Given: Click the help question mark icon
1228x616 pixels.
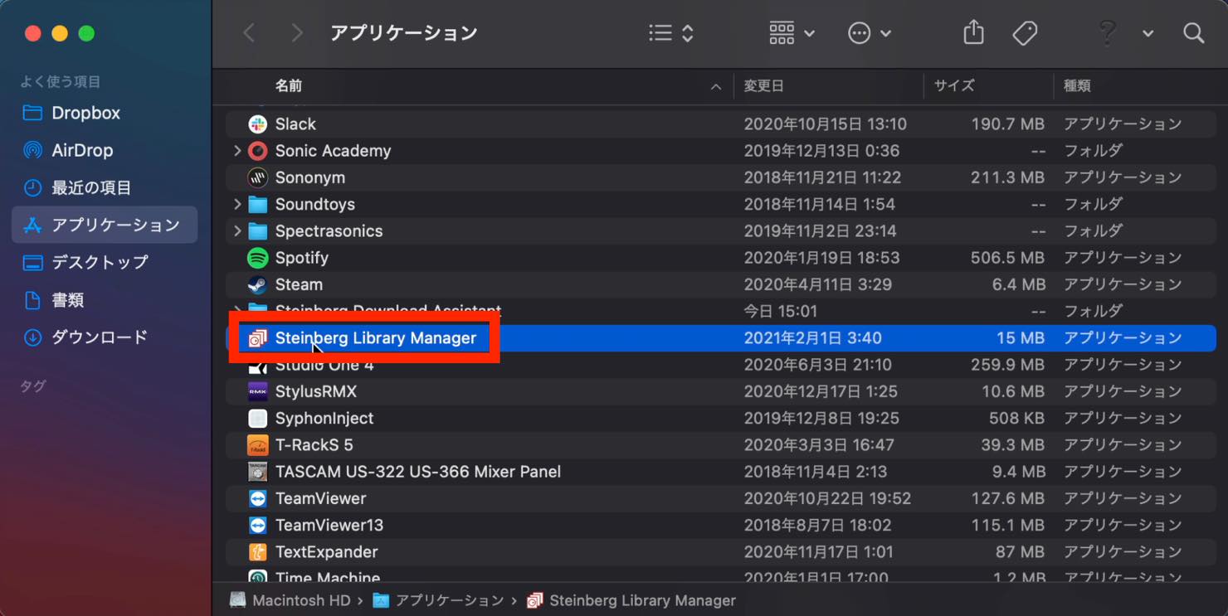Looking at the screenshot, I should [x=1107, y=33].
